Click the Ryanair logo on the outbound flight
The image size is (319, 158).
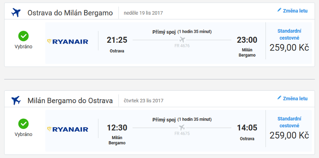(67, 42)
